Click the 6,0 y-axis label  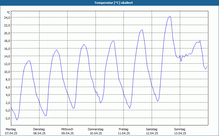coord(8,87)
